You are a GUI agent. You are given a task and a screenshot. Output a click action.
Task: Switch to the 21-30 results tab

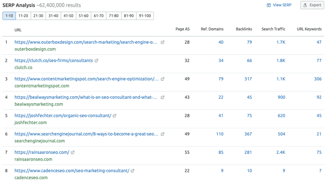tap(38, 16)
